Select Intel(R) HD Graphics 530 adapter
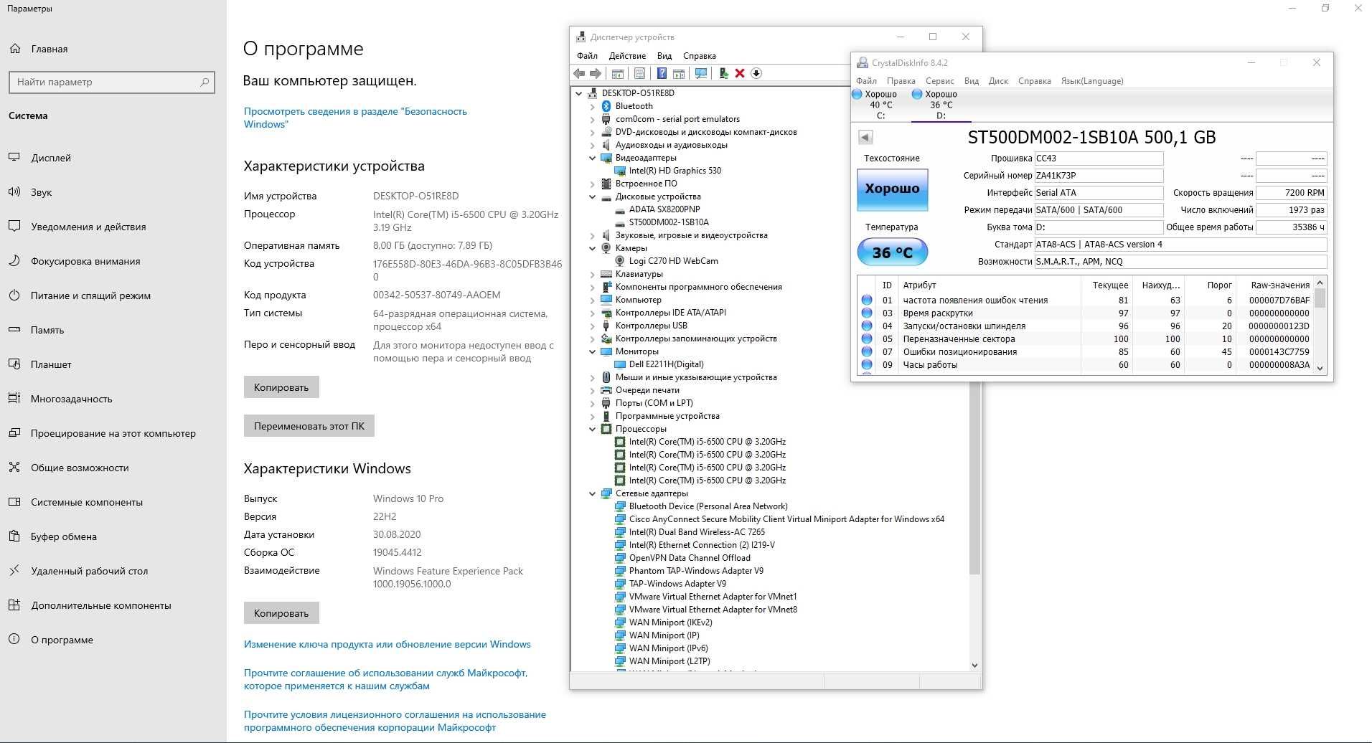 (x=675, y=171)
